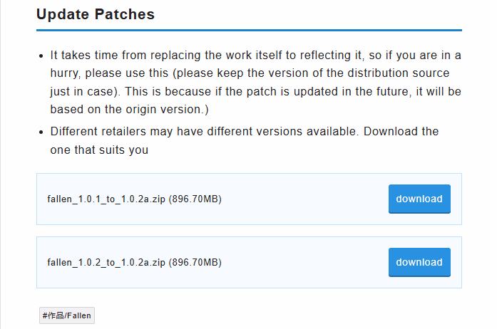Image resolution: width=497 pixels, height=329 pixels.
Task: Click the 896.70MB size of the 1.0.1 patch
Action: coord(195,199)
